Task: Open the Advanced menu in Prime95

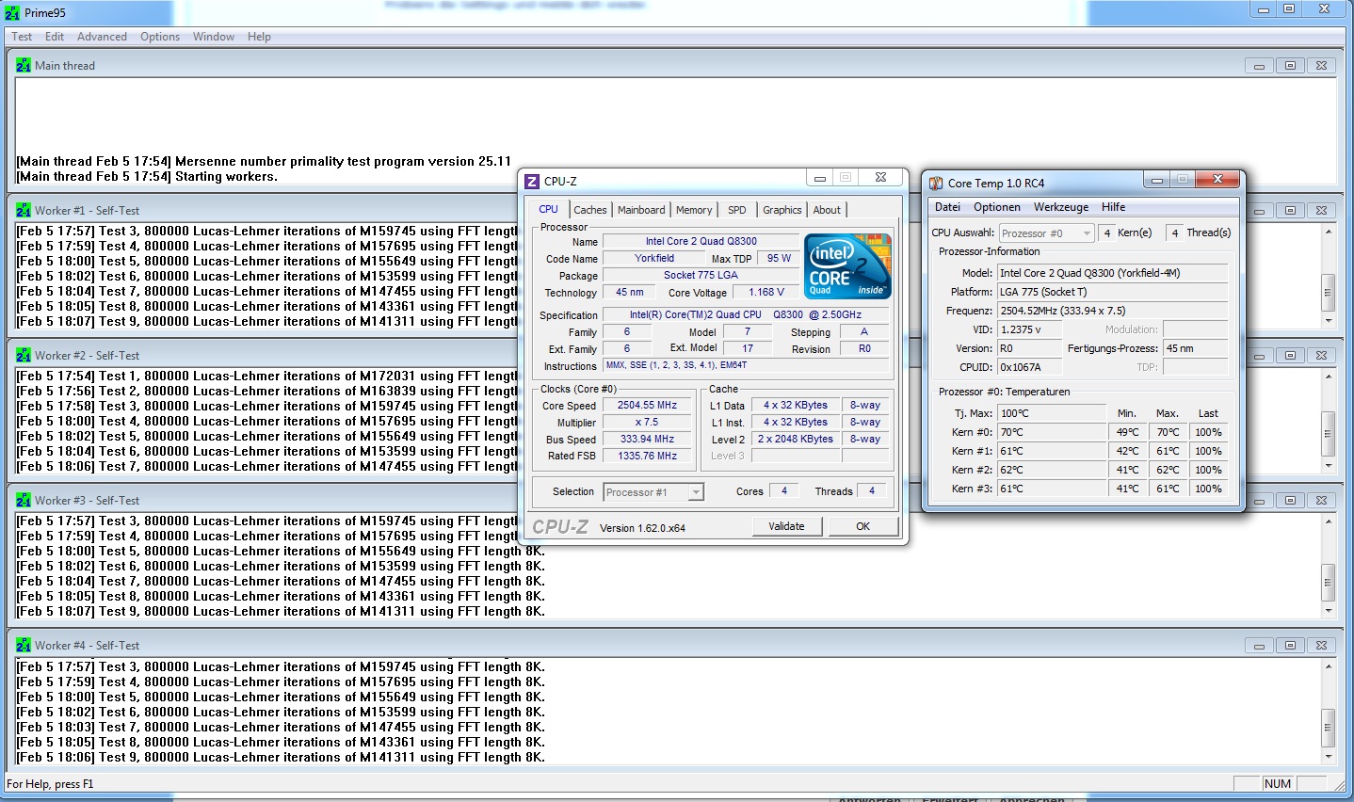Action: pos(102,37)
